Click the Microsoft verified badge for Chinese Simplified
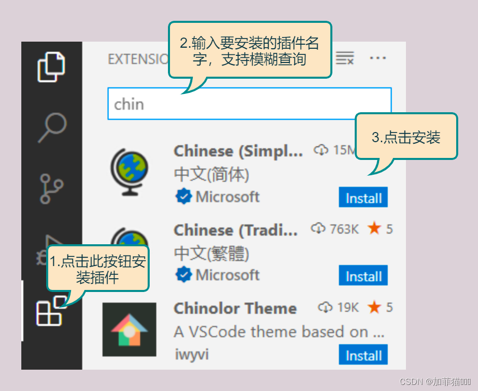This screenshot has height=391, width=478. point(184,197)
